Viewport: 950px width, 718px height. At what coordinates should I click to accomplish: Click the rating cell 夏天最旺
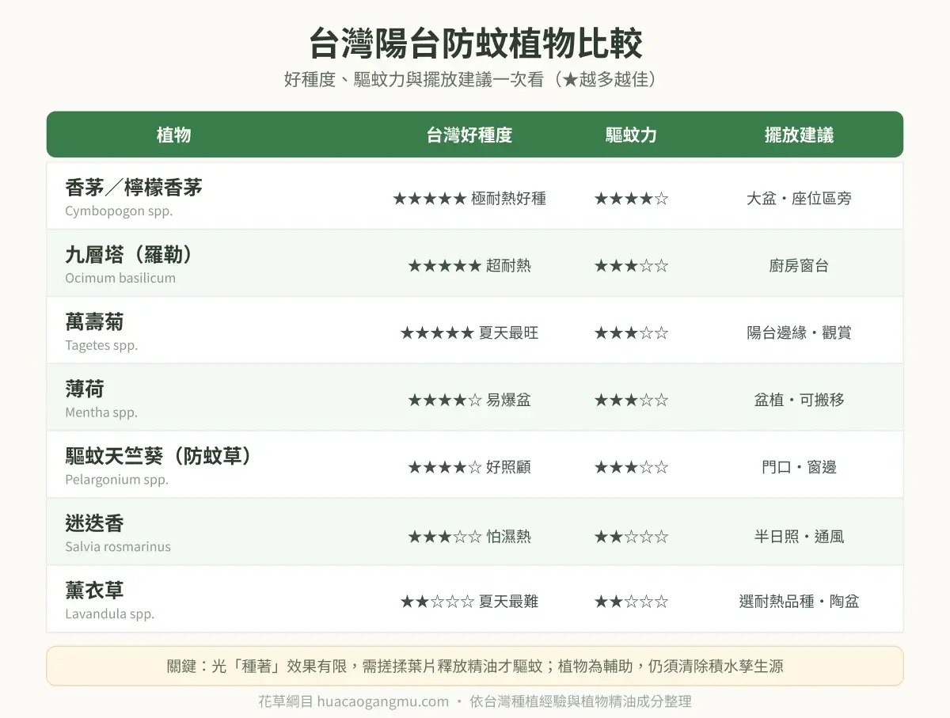[469, 333]
